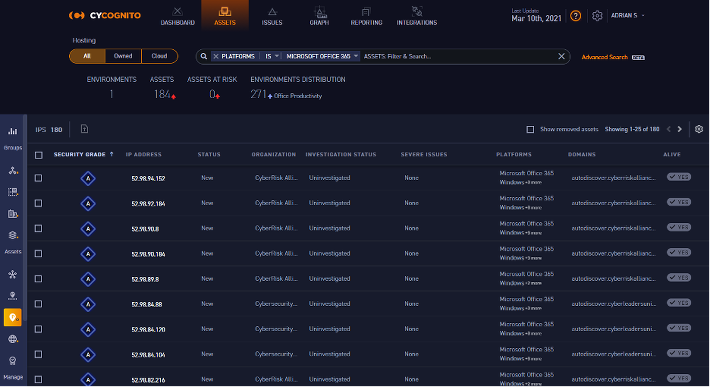This screenshot has height=387, width=710.
Task: Click the grid list sidebar icon
Action: pos(13,192)
